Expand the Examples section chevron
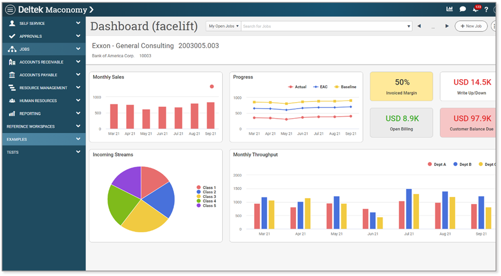This screenshot has height=276, width=501. click(x=78, y=139)
